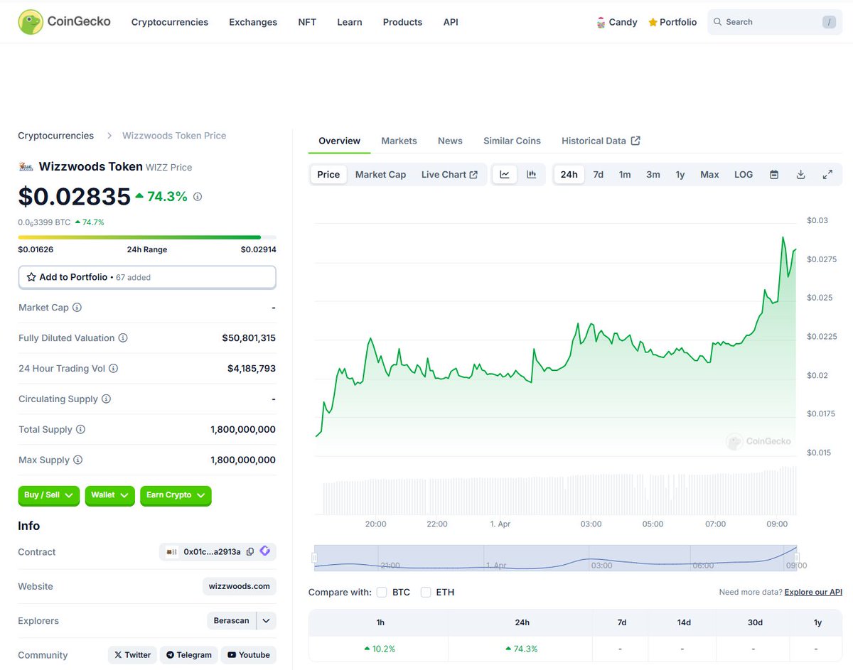The width and height of the screenshot is (853, 670).
Task: Select the Max time range
Action: pos(709,174)
